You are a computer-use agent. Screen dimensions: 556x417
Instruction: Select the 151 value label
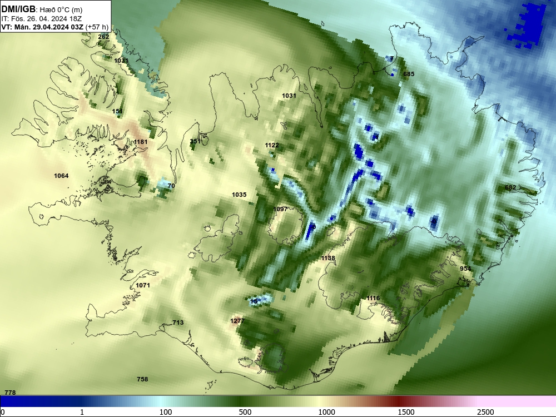click(117, 111)
